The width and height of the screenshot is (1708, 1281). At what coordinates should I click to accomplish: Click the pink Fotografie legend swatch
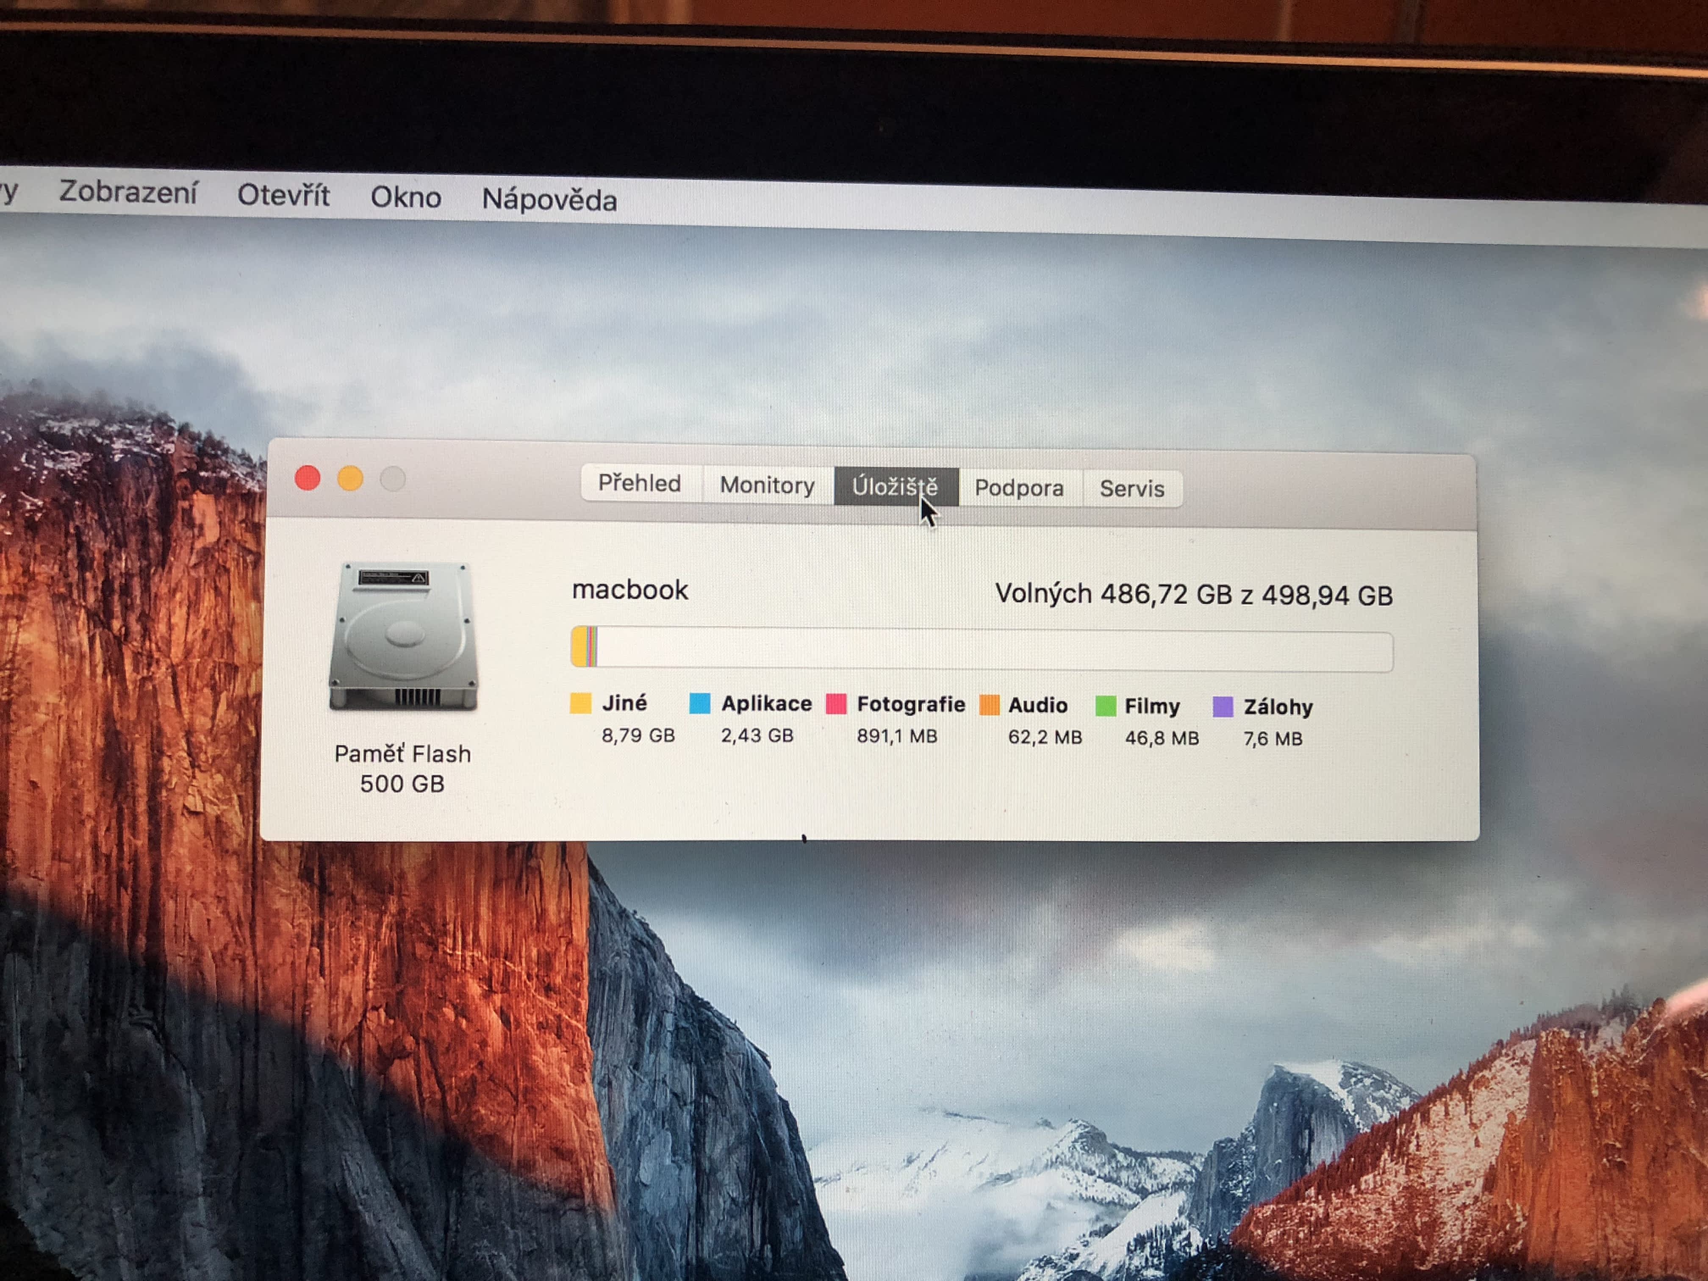click(835, 704)
